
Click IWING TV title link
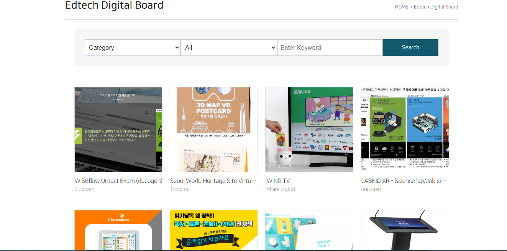point(278,181)
